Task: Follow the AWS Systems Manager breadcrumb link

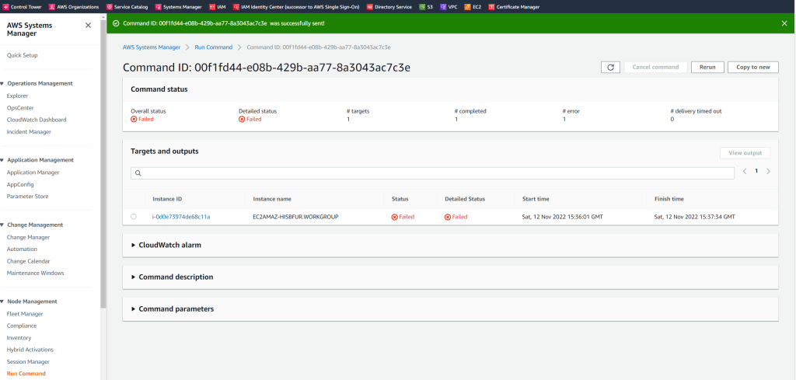Action: click(x=152, y=47)
